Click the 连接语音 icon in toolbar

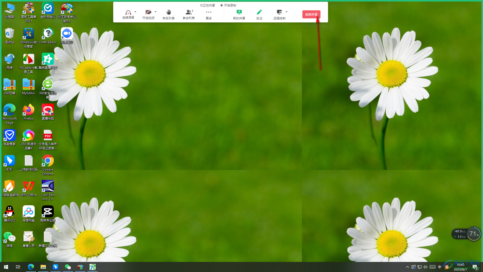point(128,14)
